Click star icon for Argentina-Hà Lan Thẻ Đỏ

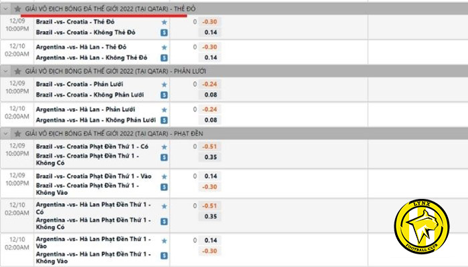pos(164,47)
